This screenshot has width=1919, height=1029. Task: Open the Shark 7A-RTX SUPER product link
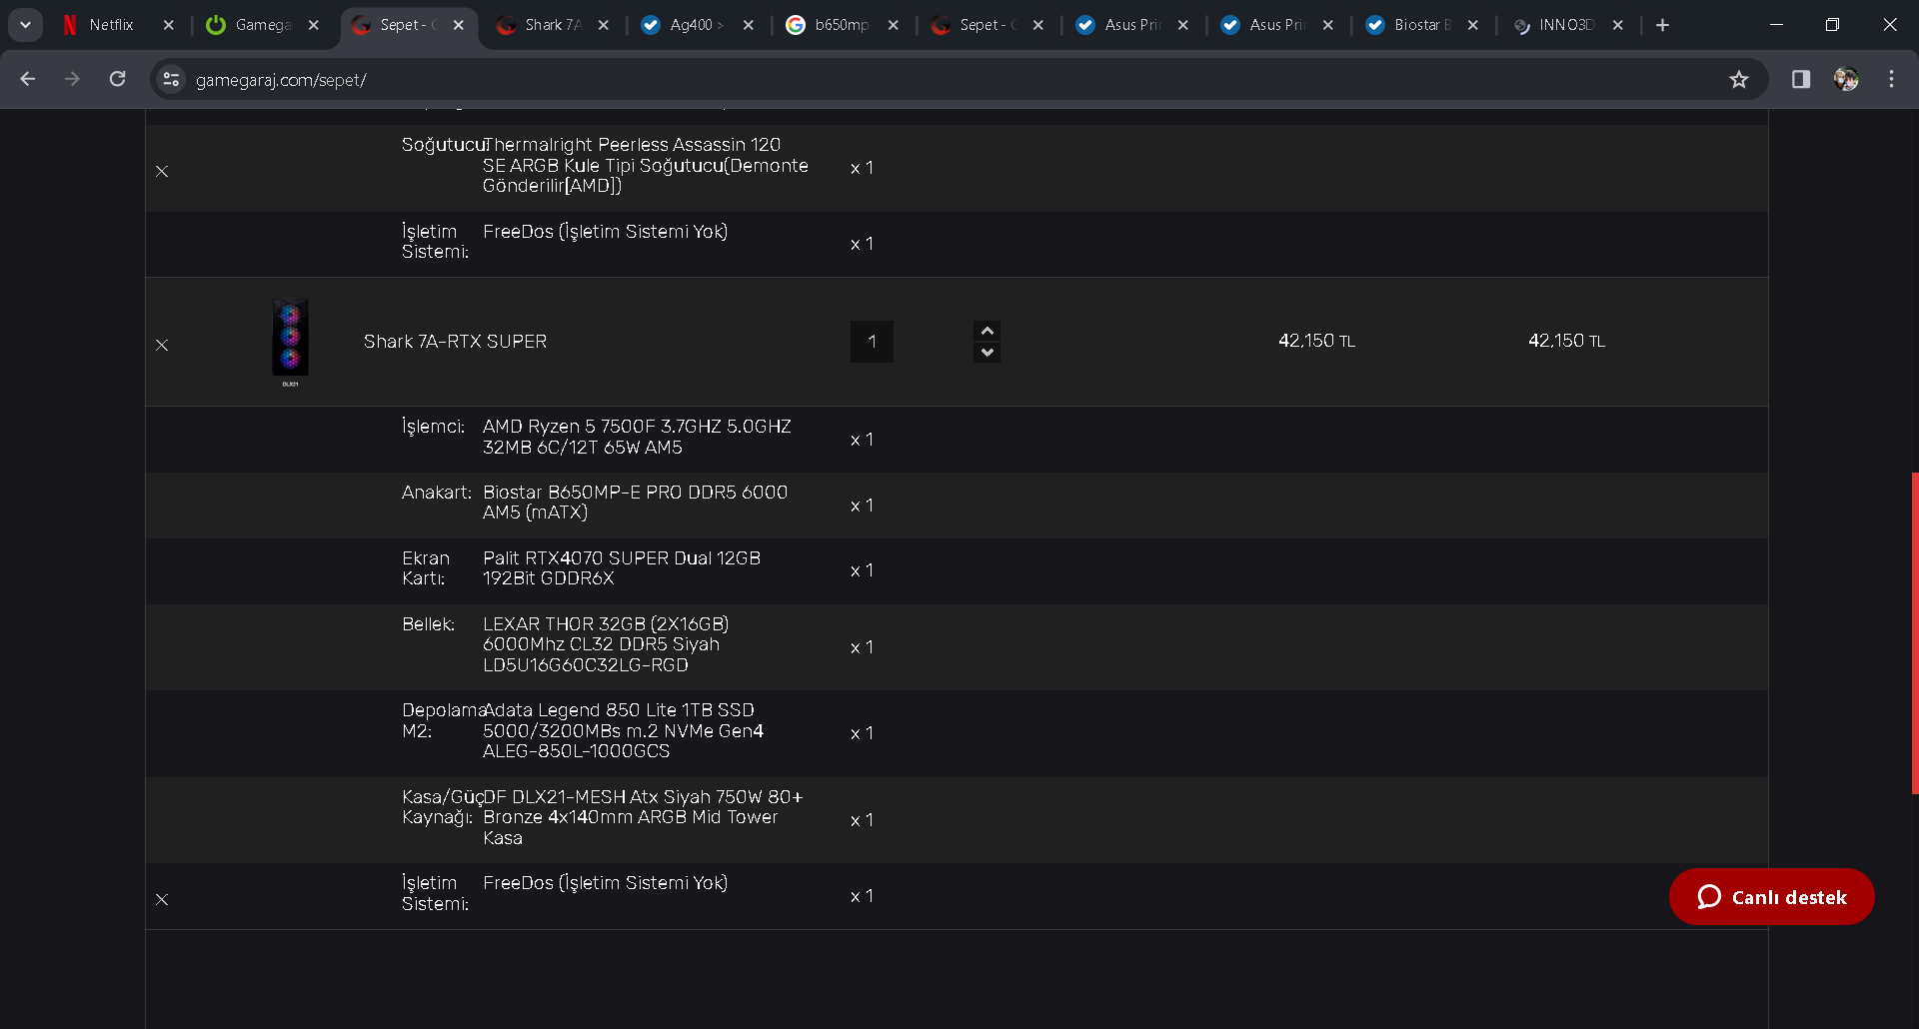click(455, 342)
